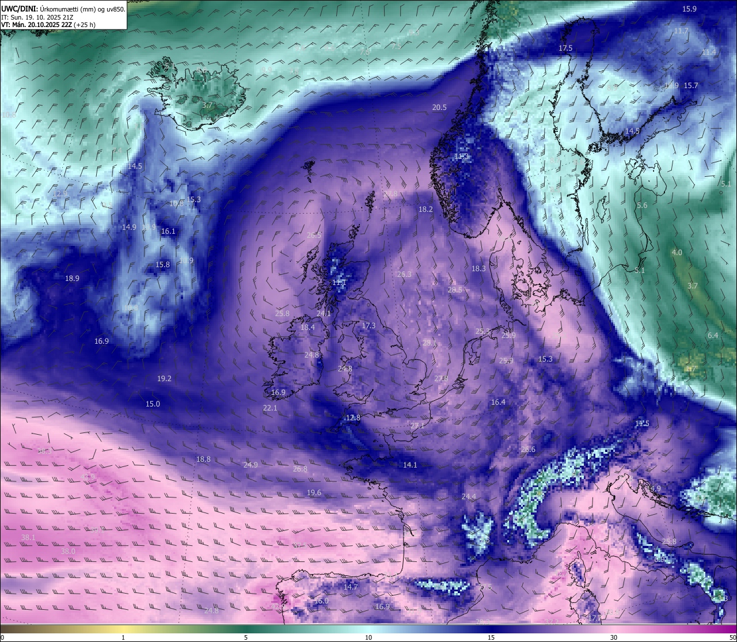Image resolution: width=737 pixels, height=642 pixels.
Task: Click the 6.4 value at the right edge
Action: pyautogui.click(x=713, y=336)
